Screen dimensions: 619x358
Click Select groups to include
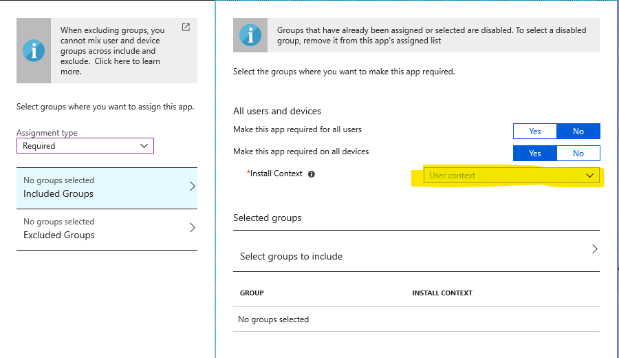pyautogui.click(x=417, y=251)
